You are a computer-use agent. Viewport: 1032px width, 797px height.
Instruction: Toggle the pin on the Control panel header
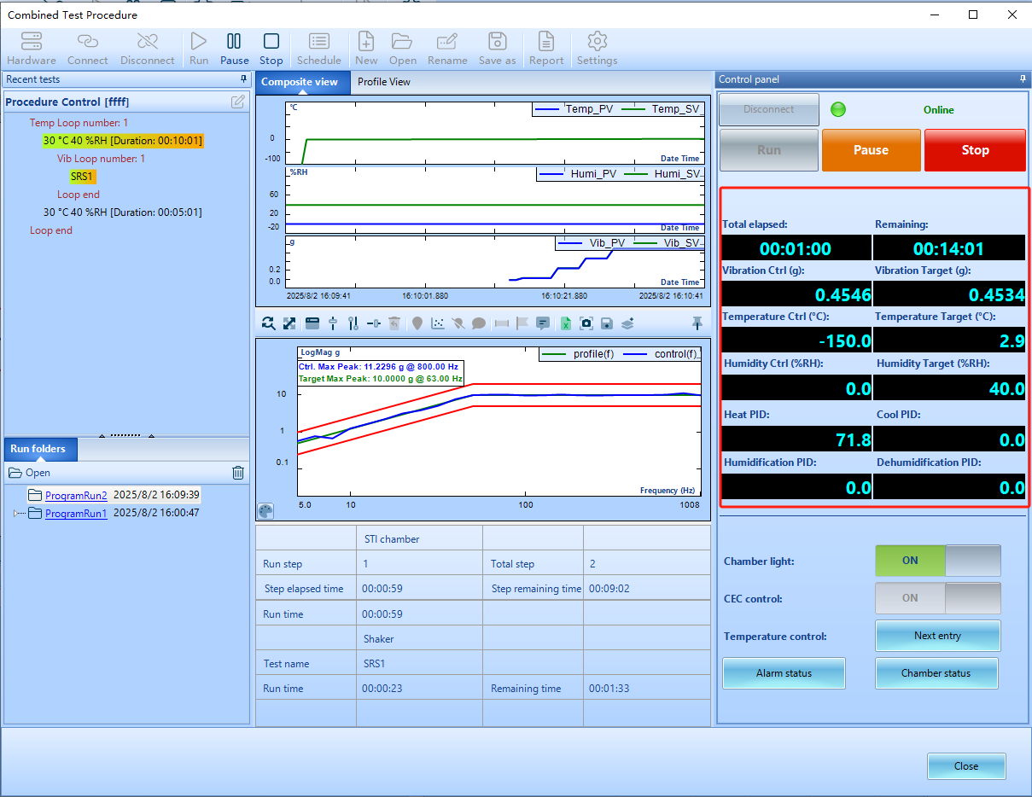pos(1023,79)
